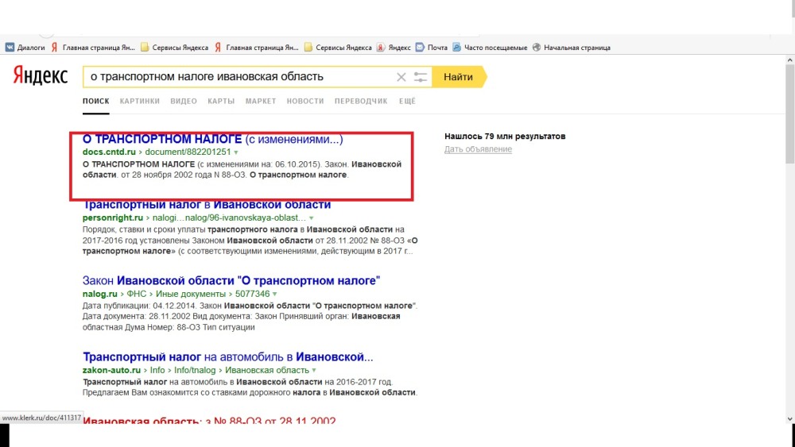Screen dimensions: 795x447
Task: Clear the search query with X
Action: 401,77
